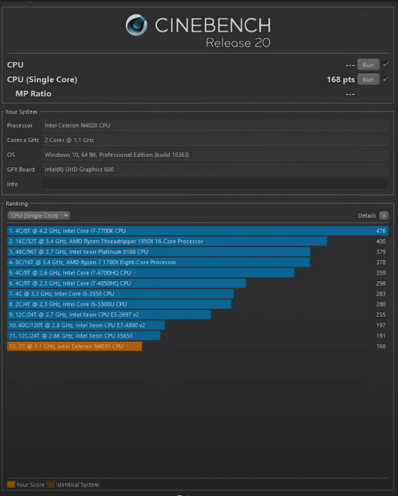Select the Xeon X5650 ranking row
398x496 pixels.
pyautogui.click(x=198, y=336)
